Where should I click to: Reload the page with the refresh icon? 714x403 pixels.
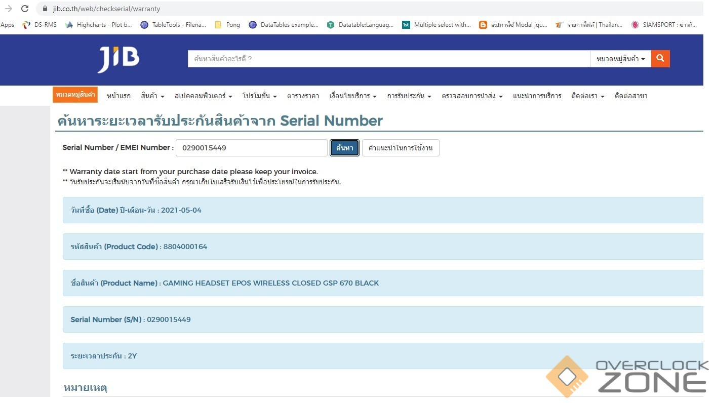25,9
